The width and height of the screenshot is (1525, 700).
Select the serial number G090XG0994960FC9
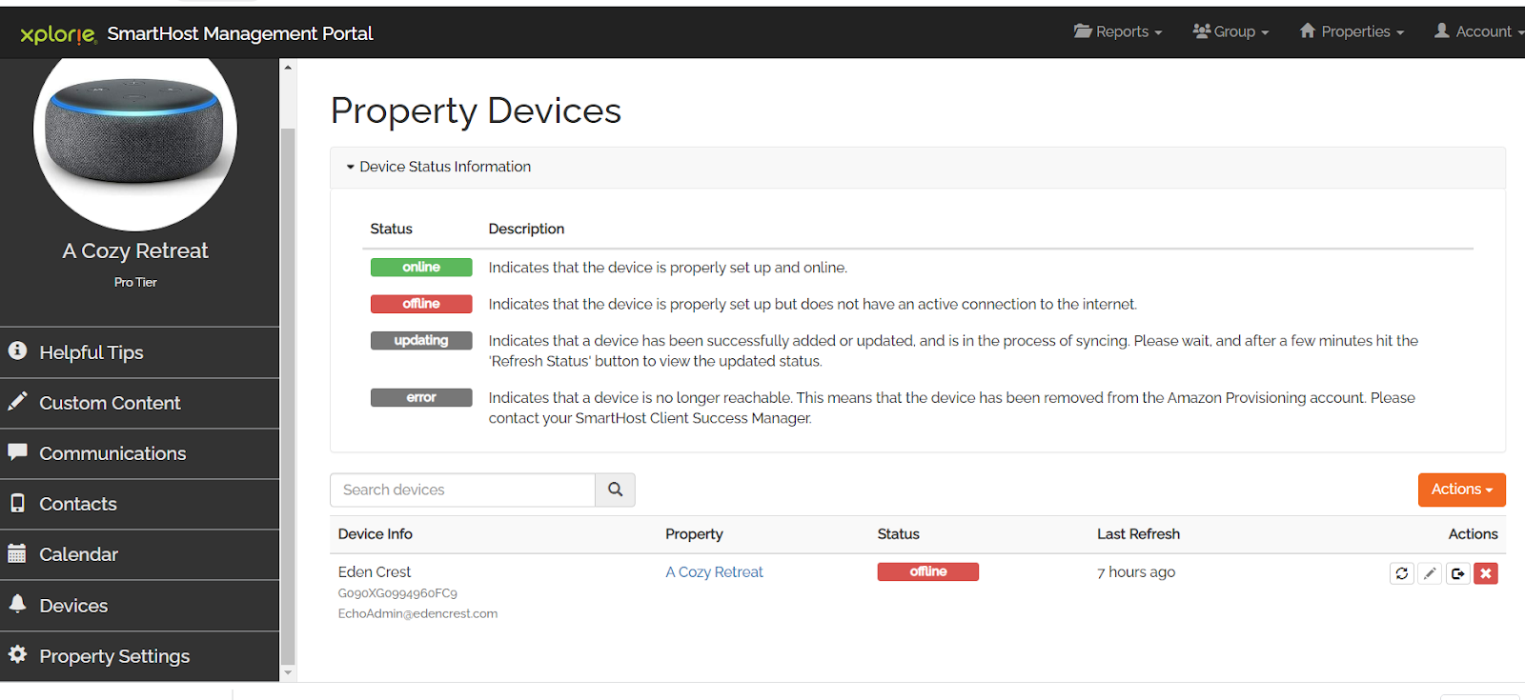(x=397, y=593)
